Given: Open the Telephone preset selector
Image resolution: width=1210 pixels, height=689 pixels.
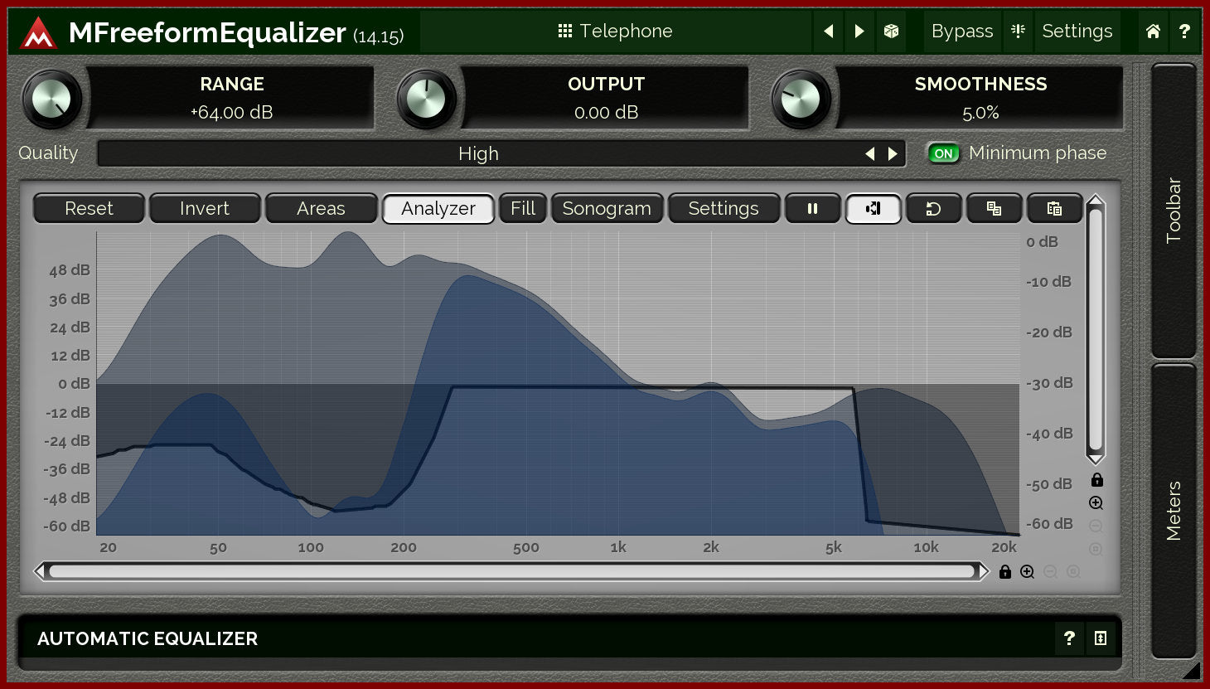Looking at the screenshot, I should [615, 32].
